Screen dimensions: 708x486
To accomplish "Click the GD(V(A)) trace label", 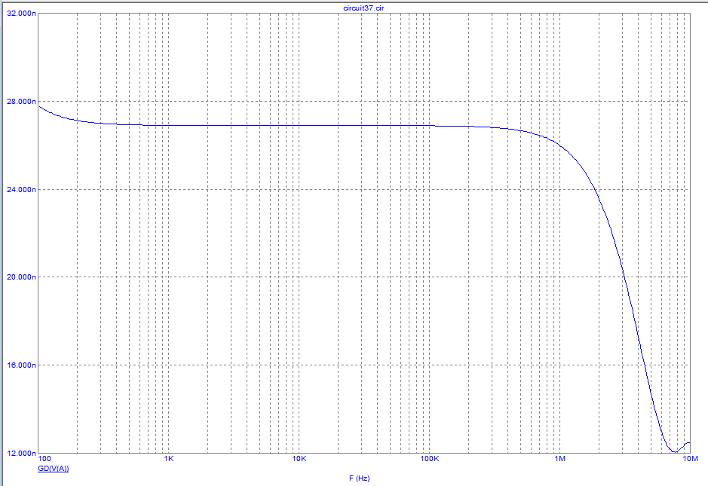I will 54,469.
